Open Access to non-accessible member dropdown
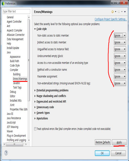 point(120,63)
